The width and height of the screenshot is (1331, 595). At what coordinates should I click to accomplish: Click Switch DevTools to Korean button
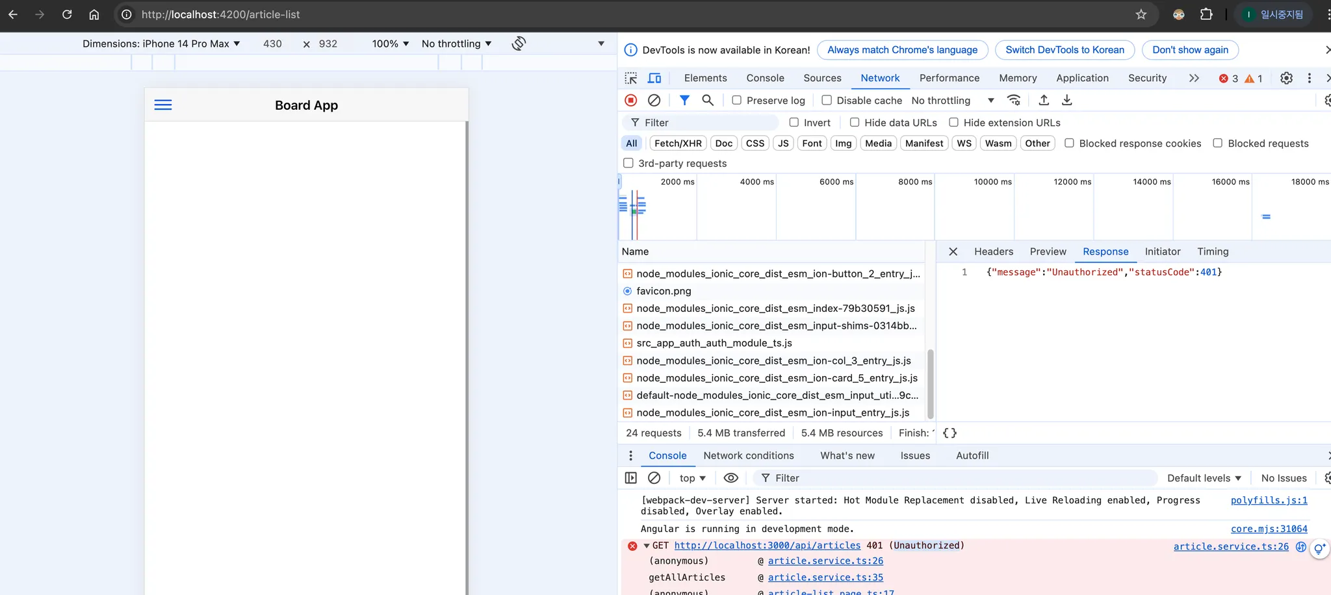coord(1065,50)
